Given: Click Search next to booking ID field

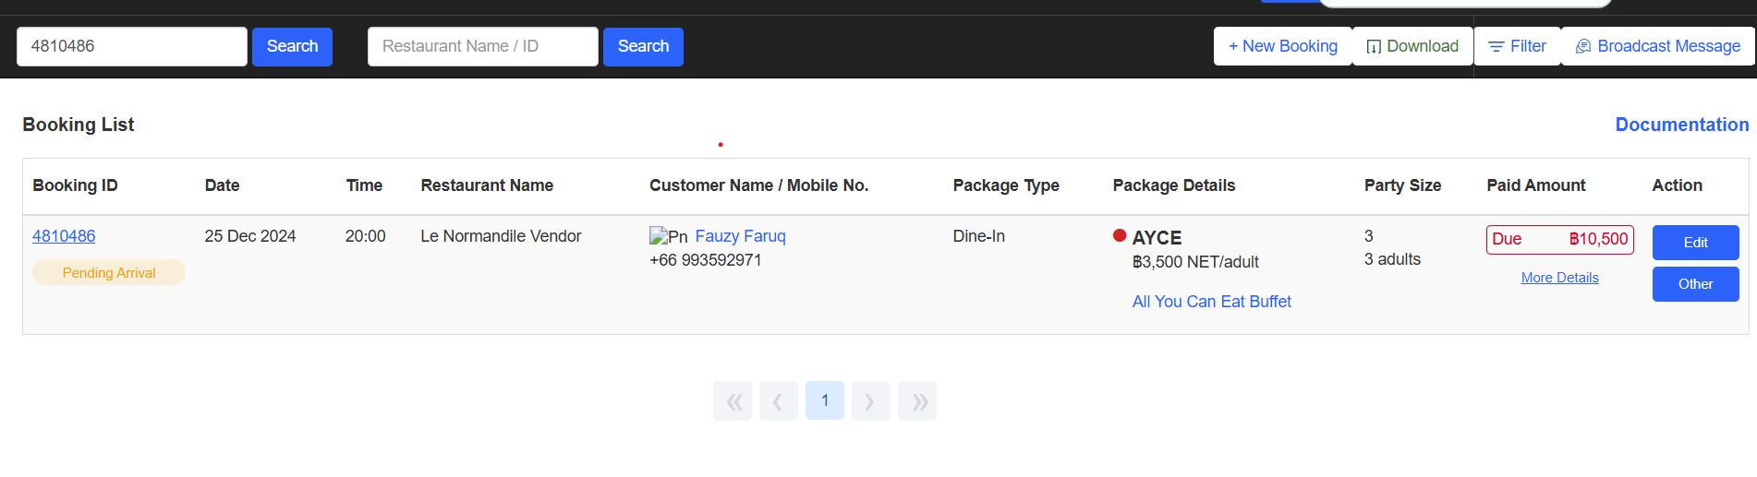Looking at the screenshot, I should pos(292,46).
